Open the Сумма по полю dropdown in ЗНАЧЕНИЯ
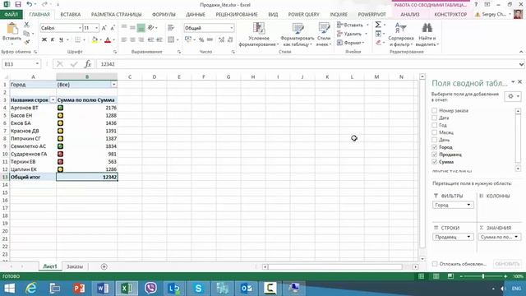 pyautogui.click(x=516, y=237)
